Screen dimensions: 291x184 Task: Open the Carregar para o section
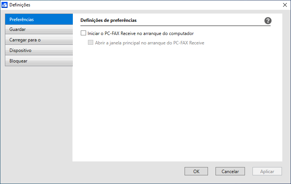[x=39, y=40]
